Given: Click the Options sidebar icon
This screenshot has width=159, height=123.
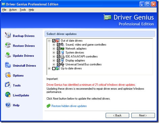Looking at the screenshot, I should coord(8,75).
